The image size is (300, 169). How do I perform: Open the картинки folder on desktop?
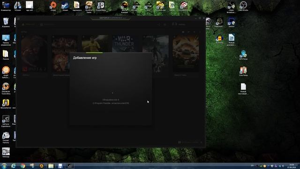click(x=77, y=6)
